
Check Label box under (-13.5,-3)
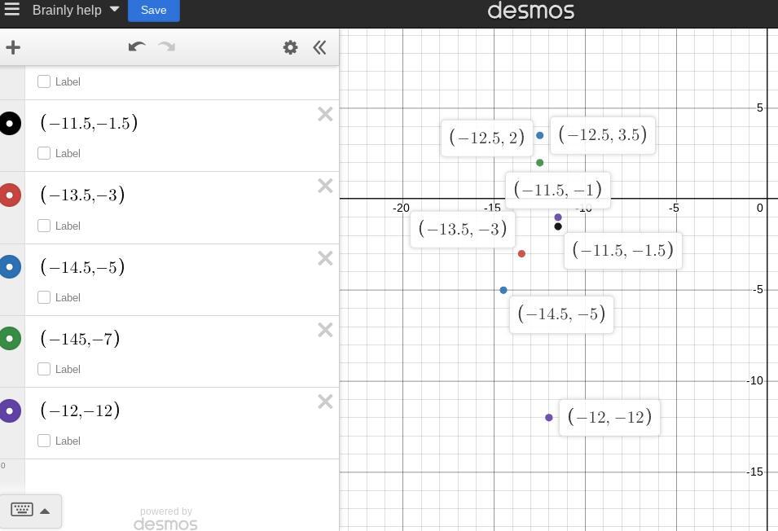click(x=45, y=226)
